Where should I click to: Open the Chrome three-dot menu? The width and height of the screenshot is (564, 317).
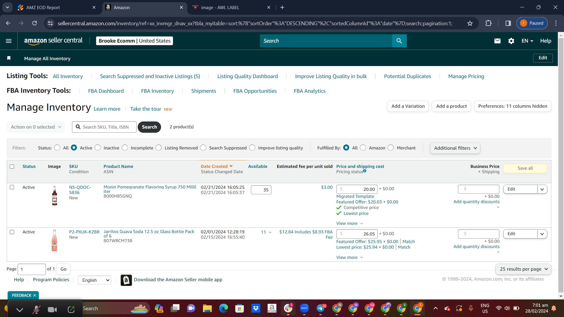tap(556, 23)
